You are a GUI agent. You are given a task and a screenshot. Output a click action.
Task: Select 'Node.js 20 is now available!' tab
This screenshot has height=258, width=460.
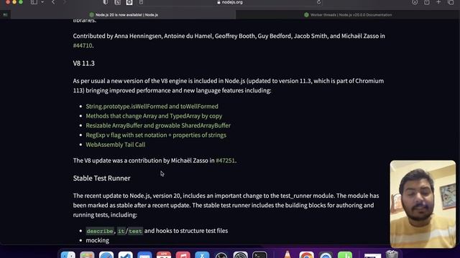click(x=123, y=14)
